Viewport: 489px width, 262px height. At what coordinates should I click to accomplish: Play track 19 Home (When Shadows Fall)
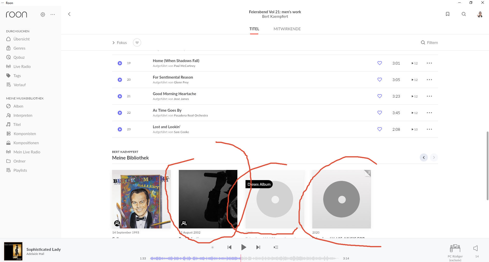click(x=120, y=63)
